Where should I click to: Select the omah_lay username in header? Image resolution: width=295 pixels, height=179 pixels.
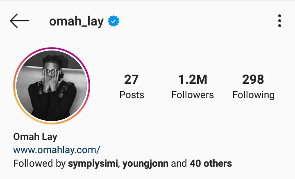tap(76, 21)
